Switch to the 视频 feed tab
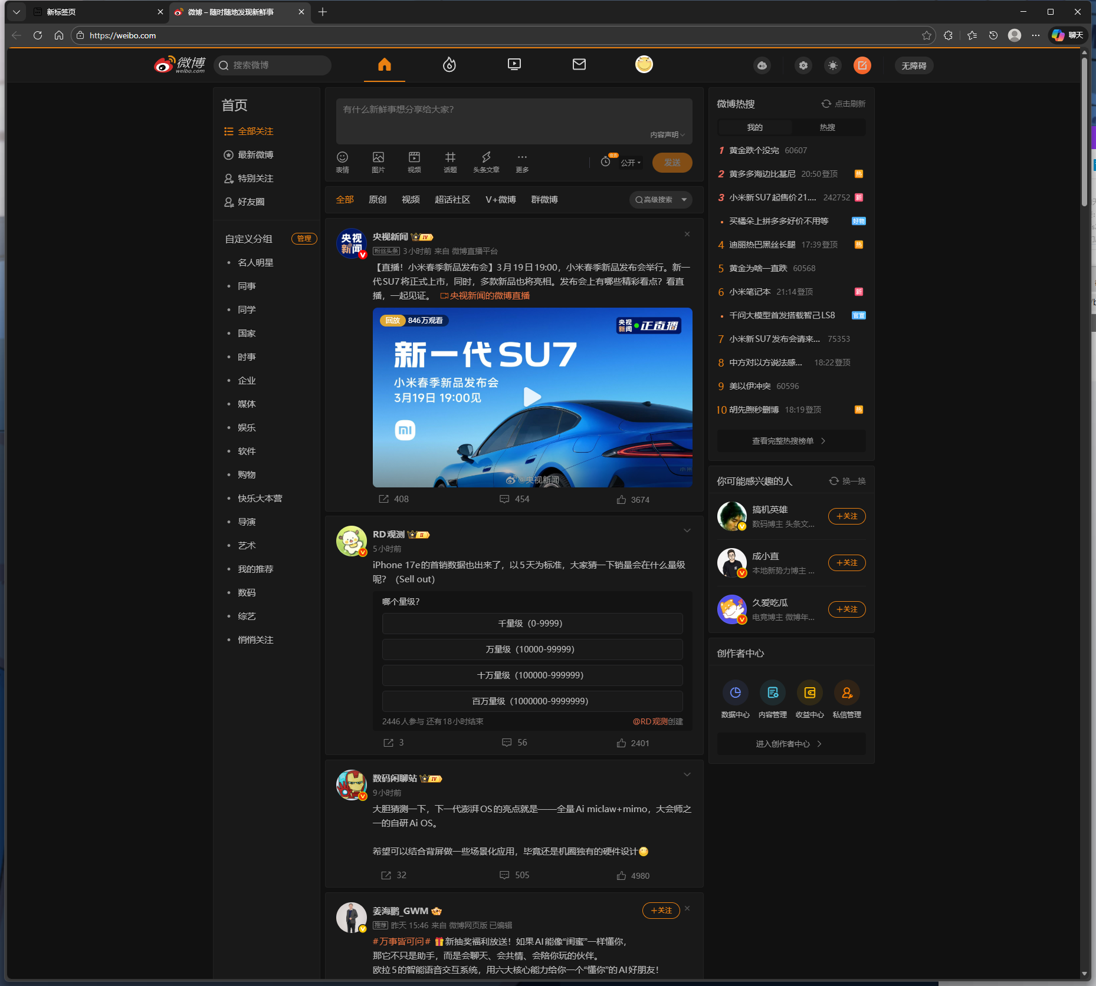This screenshot has width=1096, height=986. tap(411, 200)
